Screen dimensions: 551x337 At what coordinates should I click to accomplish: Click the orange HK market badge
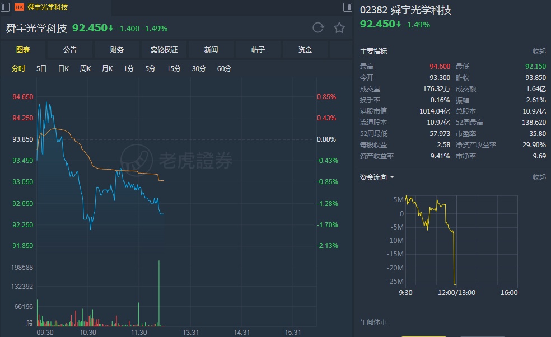pyautogui.click(x=19, y=7)
